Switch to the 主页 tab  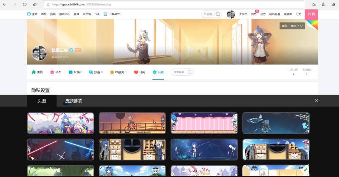[x=37, y=72]
